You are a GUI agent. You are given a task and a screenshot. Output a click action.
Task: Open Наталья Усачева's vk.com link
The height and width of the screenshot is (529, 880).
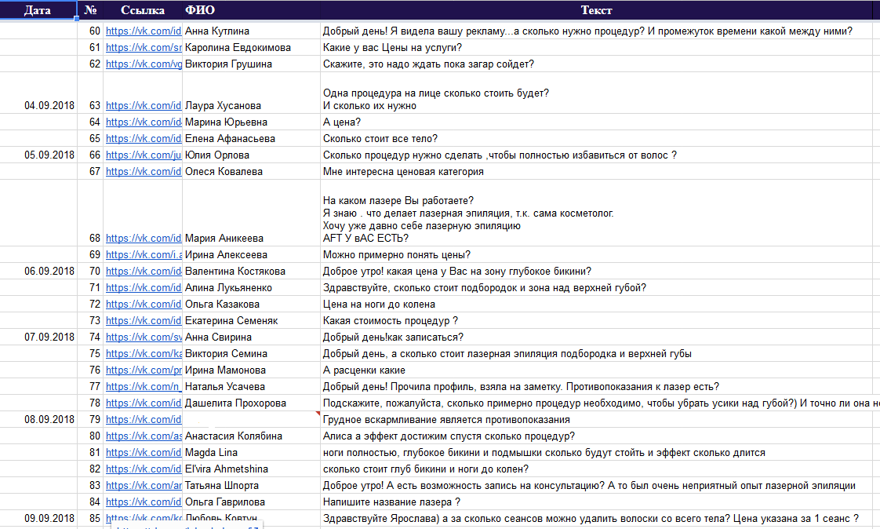tap(143, 386)
